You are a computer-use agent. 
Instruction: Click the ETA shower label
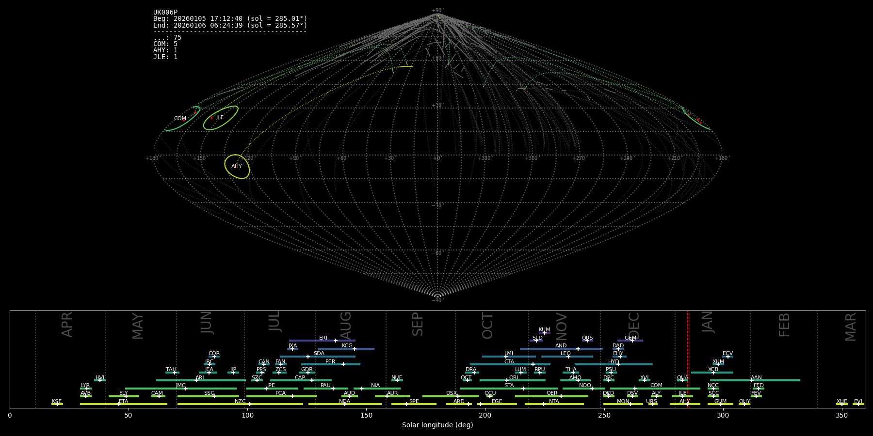(x=124, y=402)
